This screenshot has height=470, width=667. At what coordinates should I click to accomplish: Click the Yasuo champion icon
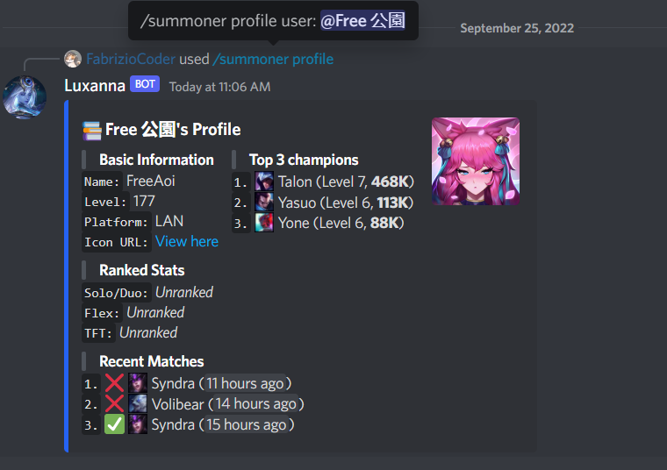pyautogui.click(x=264, y=202)
